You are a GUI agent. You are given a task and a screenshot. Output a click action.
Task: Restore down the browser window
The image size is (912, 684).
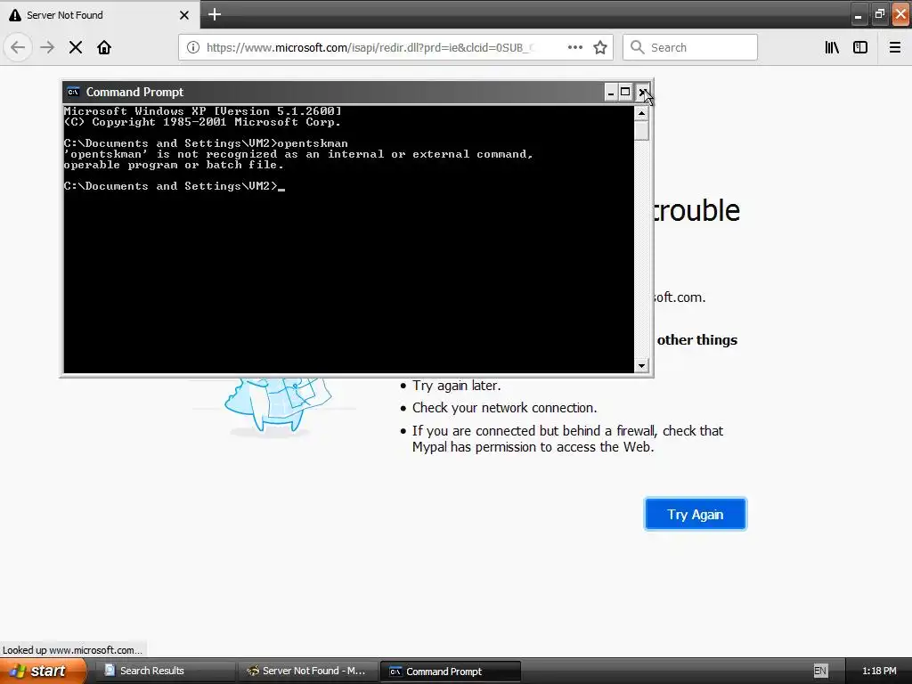(x=879, y=14)
